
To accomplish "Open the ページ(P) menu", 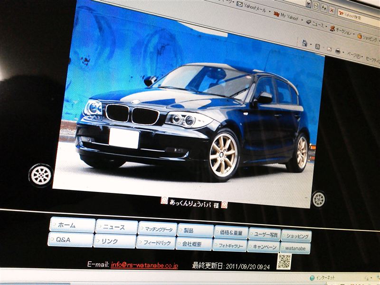I will coord(354,56).
